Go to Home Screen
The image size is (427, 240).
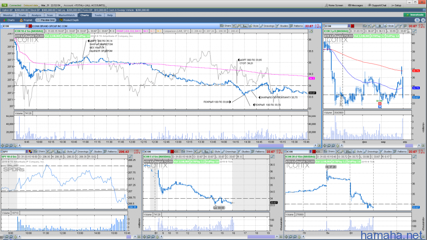(334, 5)
